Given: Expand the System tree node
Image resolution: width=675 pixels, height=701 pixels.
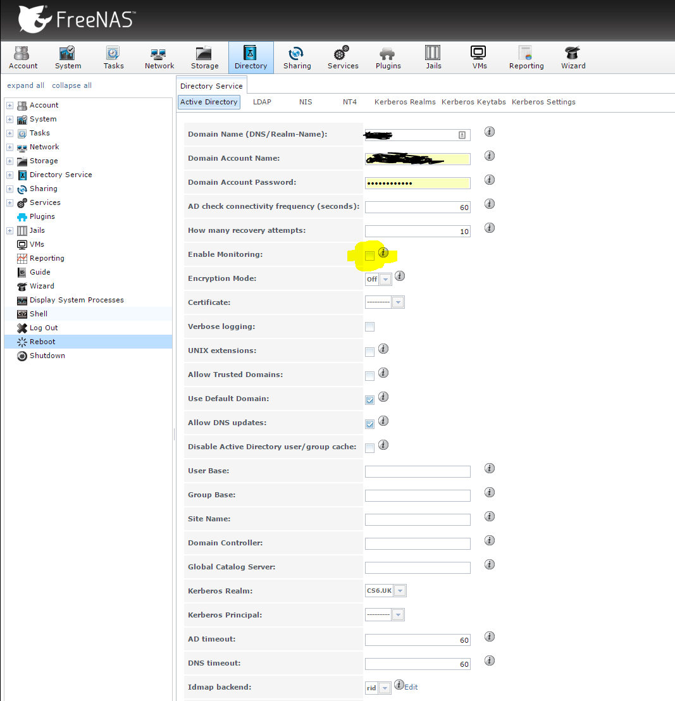Looking at the screenshot, I should click(x=10, y=120).
